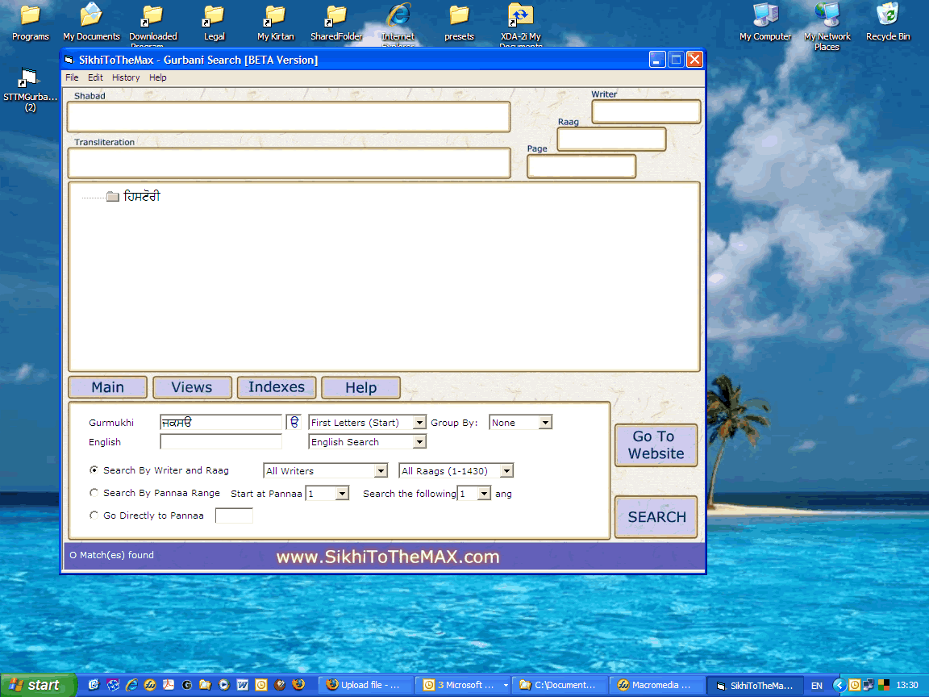
Task: Select the My Kirtan folder shortcut
Action: [276, 23]
